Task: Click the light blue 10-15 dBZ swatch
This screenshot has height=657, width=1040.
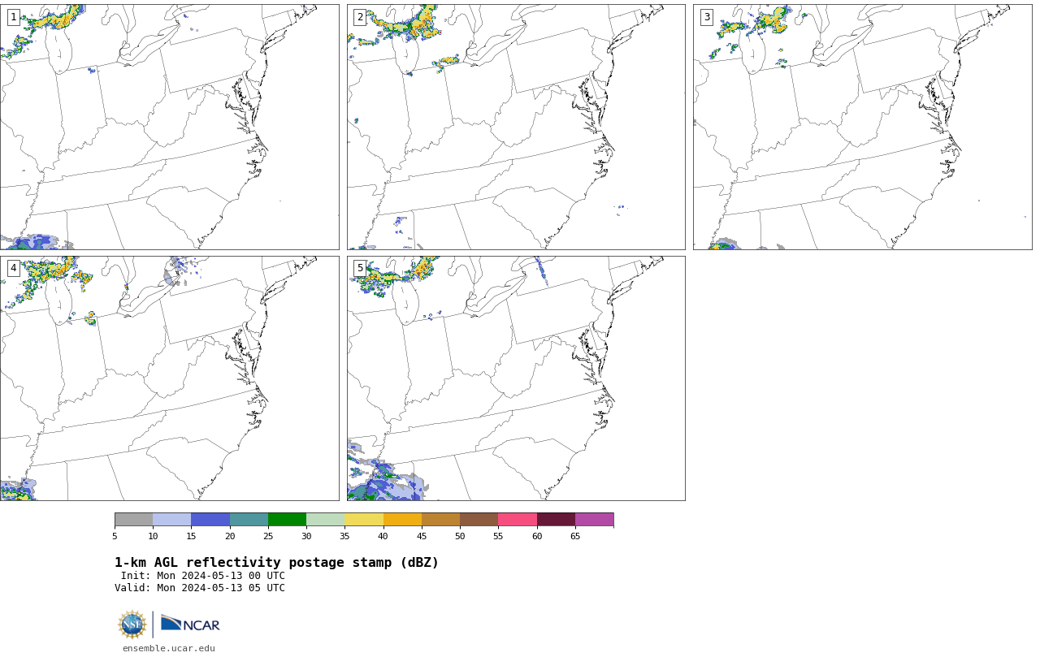Action: [171, 520]
